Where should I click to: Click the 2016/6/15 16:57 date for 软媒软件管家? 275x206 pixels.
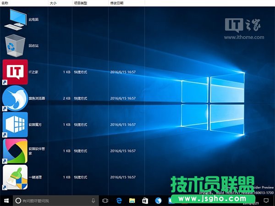[123, 151]
